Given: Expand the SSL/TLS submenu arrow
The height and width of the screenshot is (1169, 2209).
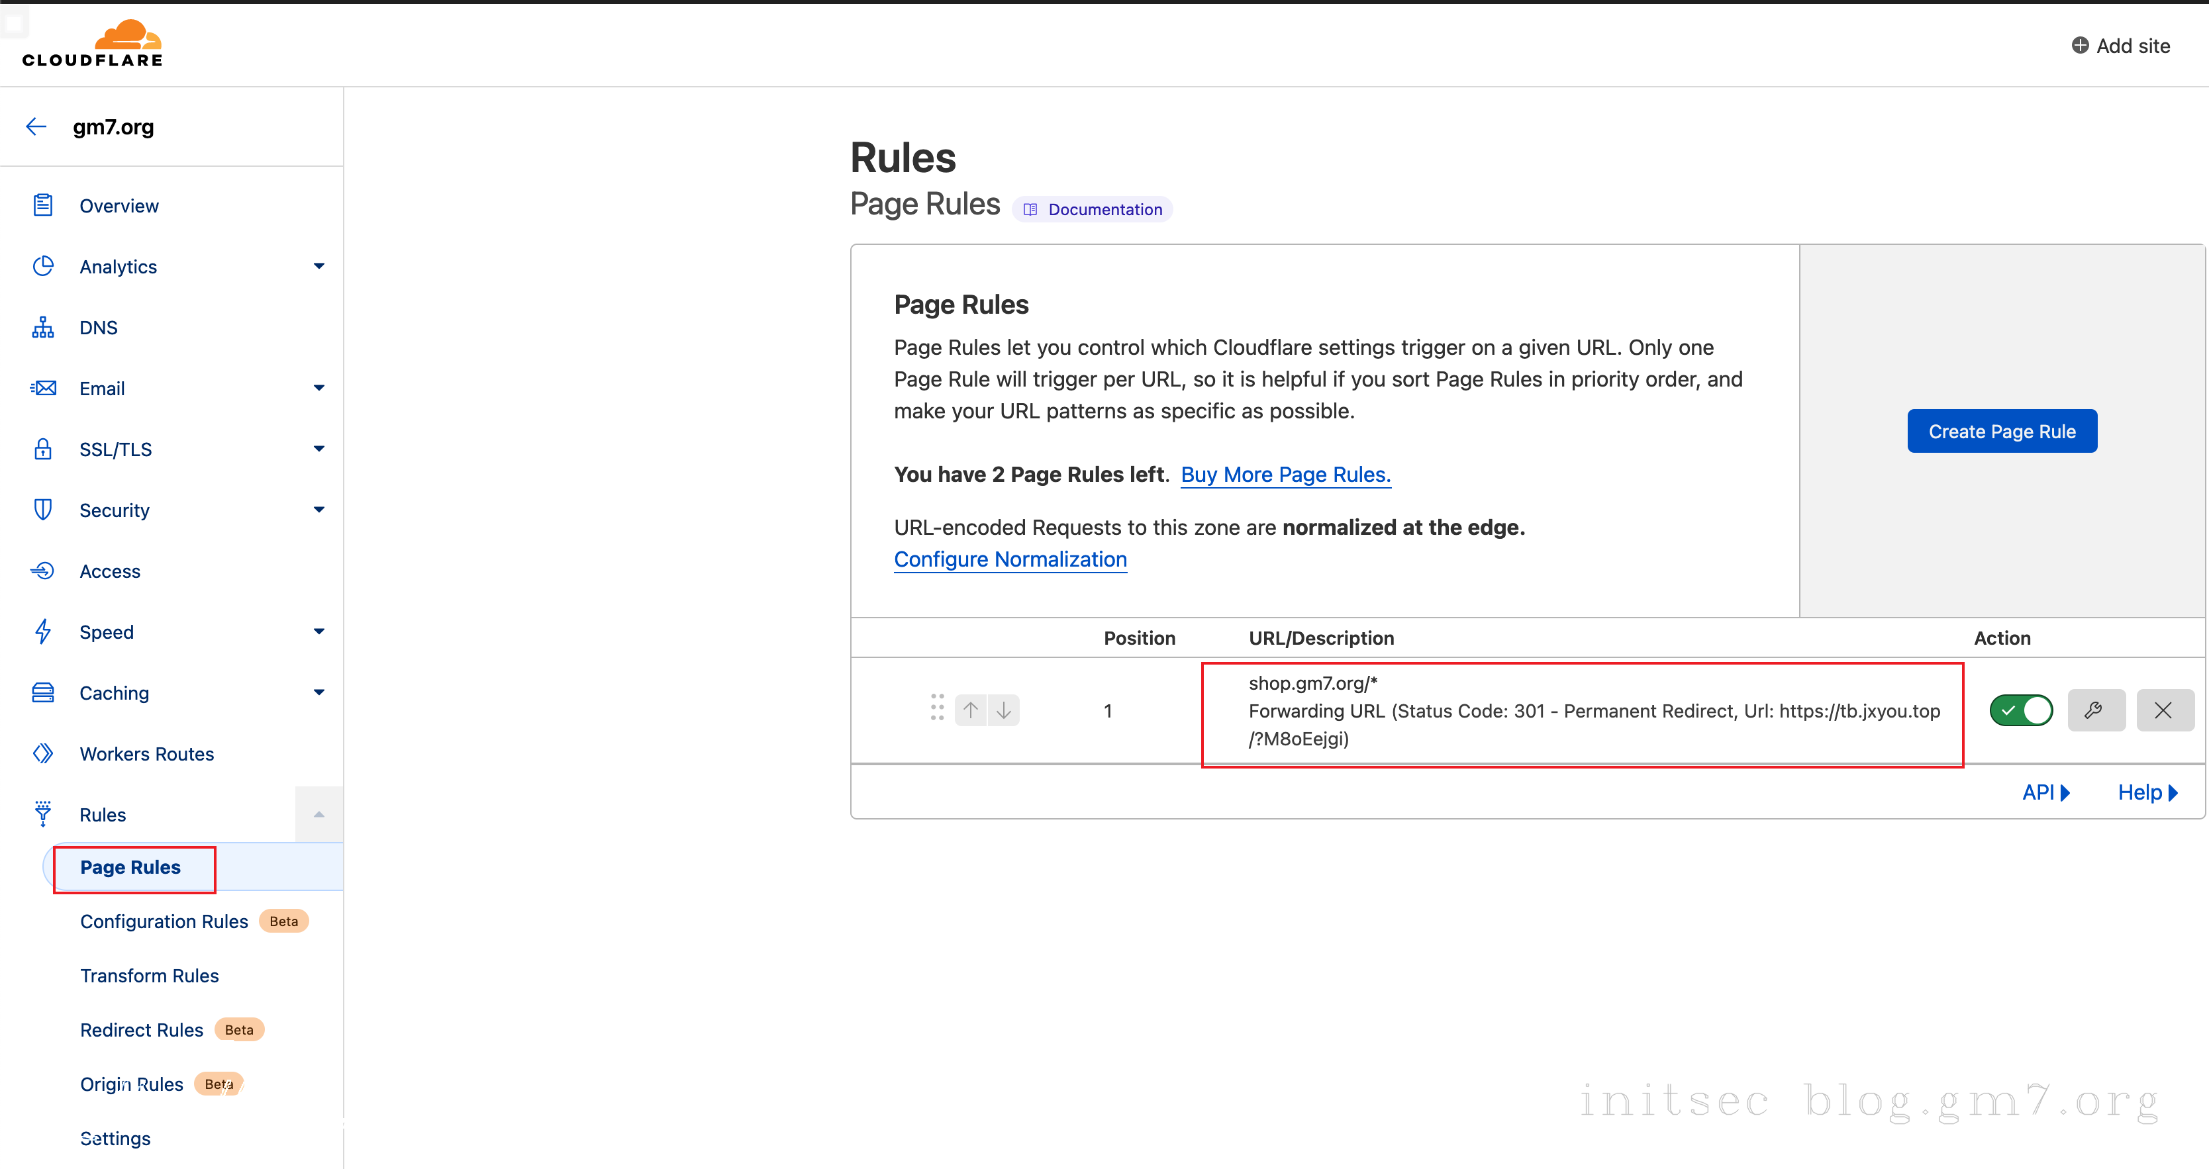Looking at the screenshot, I should [319, 449].
